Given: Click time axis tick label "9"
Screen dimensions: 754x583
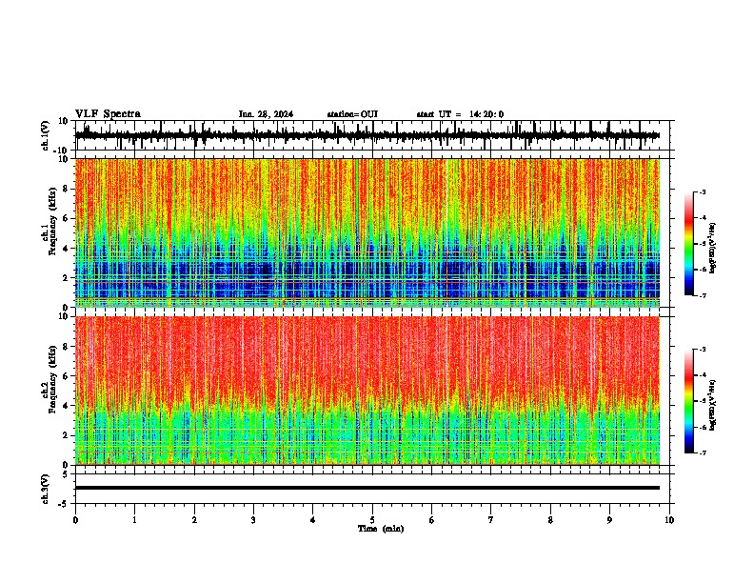Looking at the screenshot, I should coord(609,520).
